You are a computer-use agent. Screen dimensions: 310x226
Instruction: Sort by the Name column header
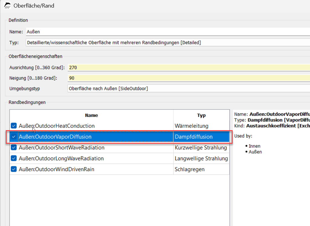pyautogui.click(x=92, y=115)
